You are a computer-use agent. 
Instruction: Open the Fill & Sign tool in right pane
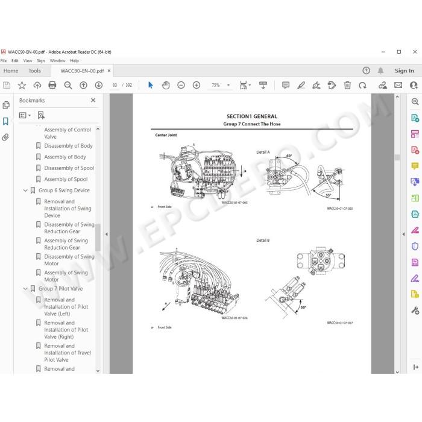point(415,279)
